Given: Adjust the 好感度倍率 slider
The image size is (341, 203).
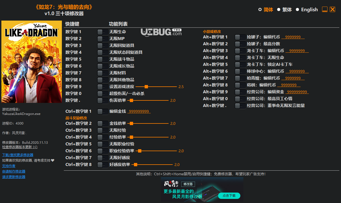Looking at the screenshot, I should [x=152, y=165].
